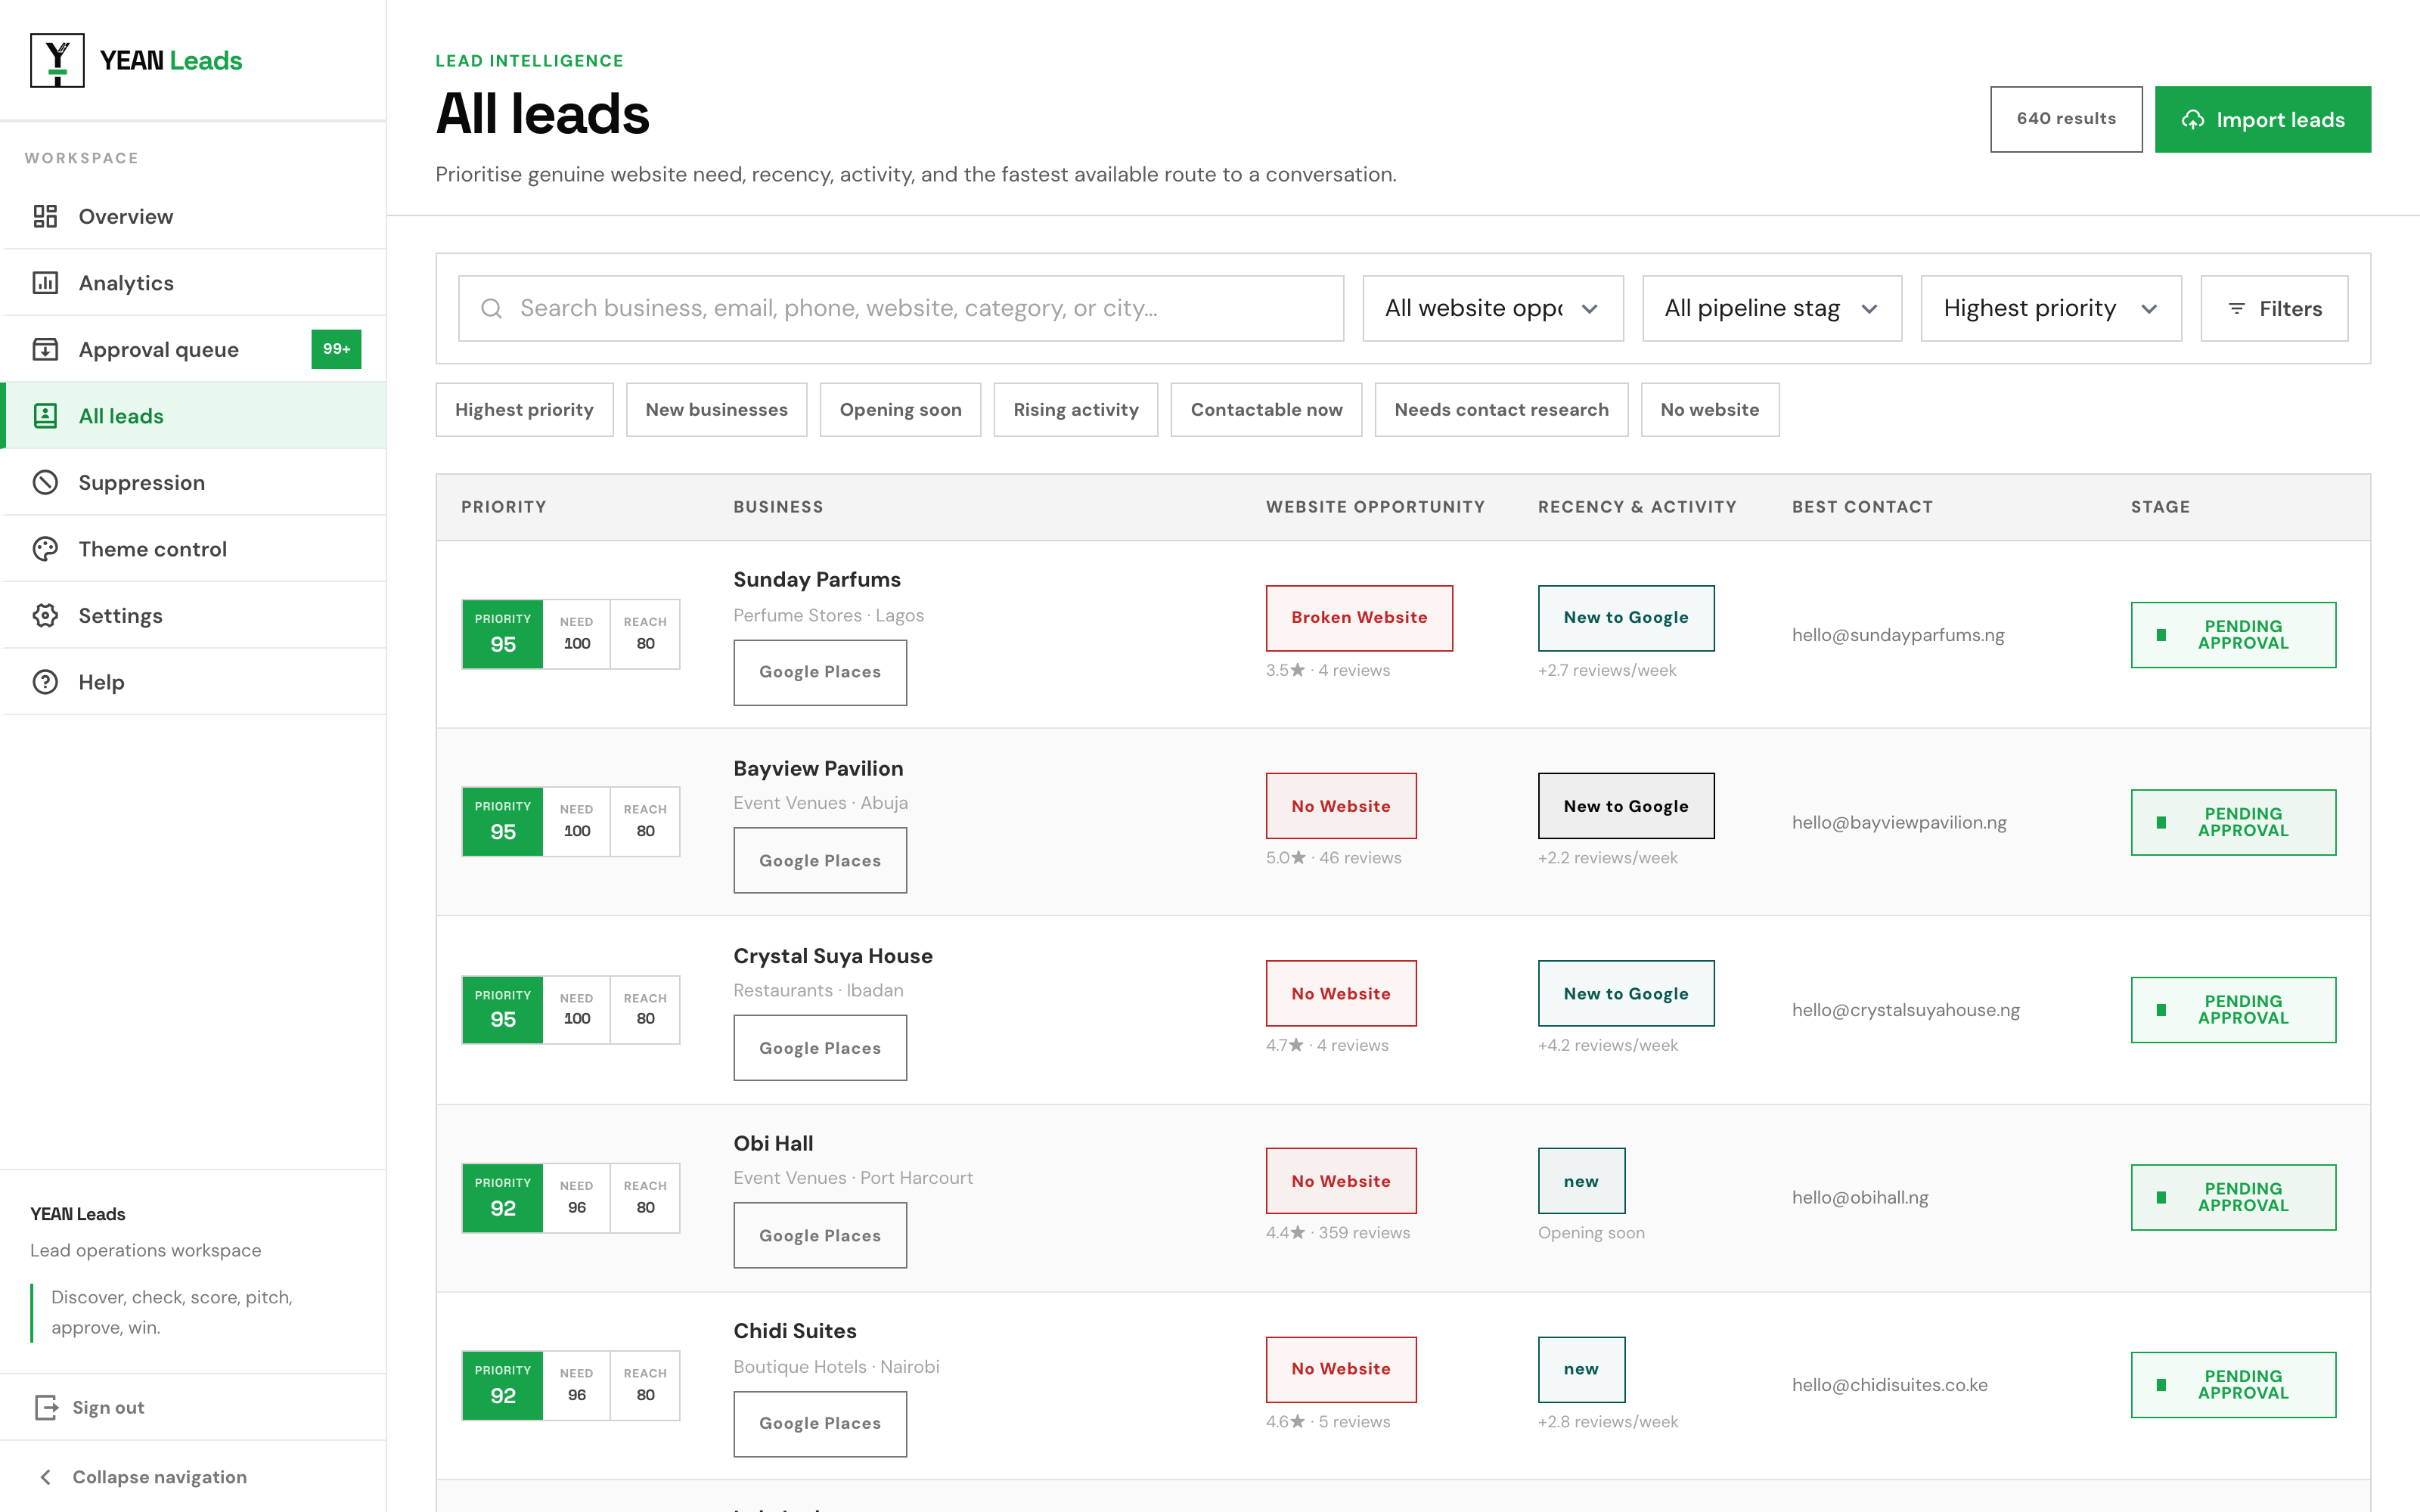Collapse navigation sidebar

[194, 1477]
